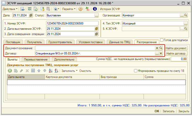The image size is (192, 116).
Task: Click the История ЭСЧФ button
Action: click(x=110, y=9)
